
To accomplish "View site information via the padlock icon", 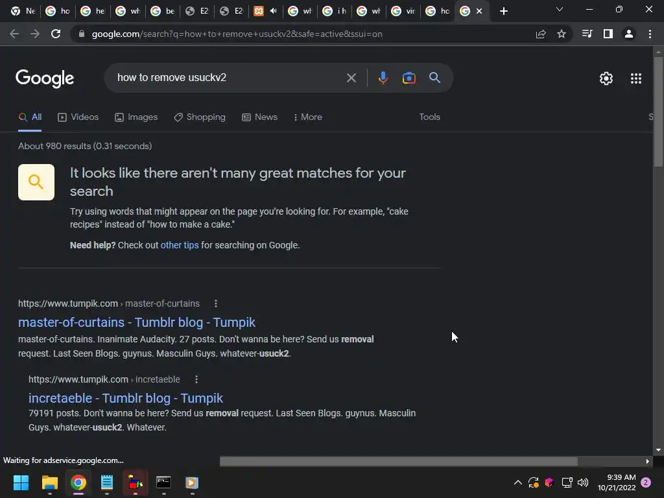I will (x=82, y=34).
